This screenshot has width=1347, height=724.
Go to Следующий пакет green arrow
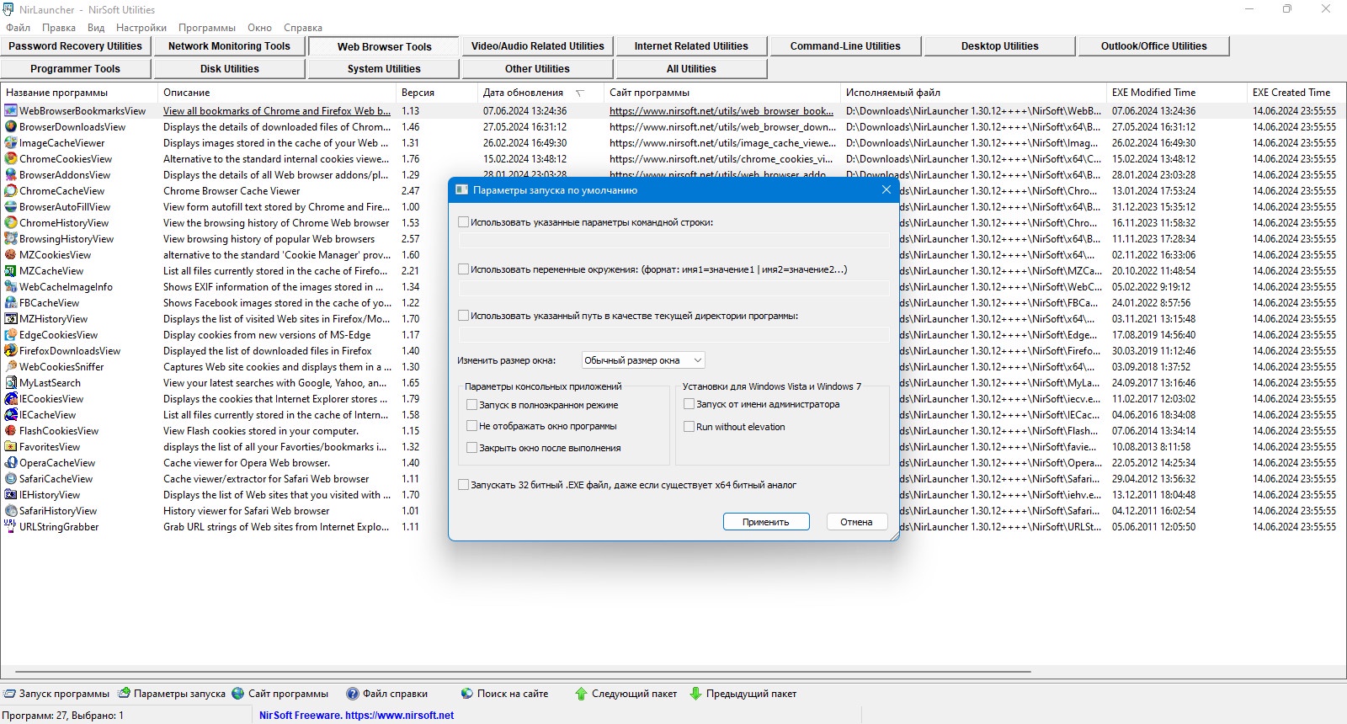(581, 694)
